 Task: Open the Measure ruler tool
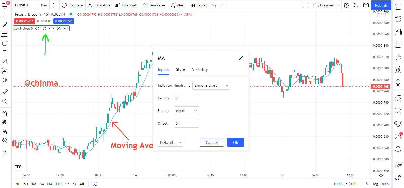[5, 92]
